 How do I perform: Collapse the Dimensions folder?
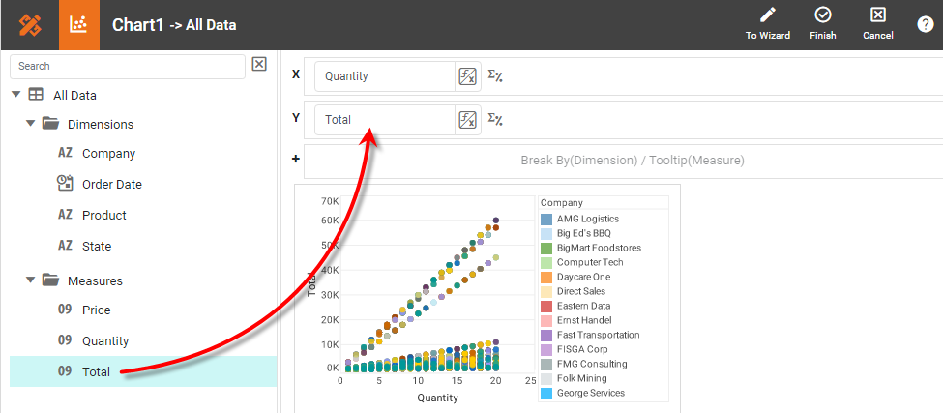pos(30,124)
